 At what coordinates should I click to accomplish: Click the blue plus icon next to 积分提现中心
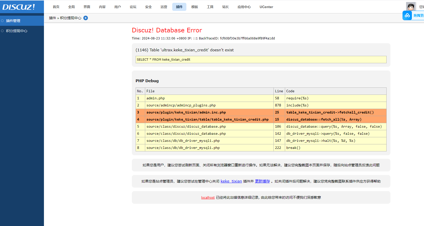(x=86, y=18)
